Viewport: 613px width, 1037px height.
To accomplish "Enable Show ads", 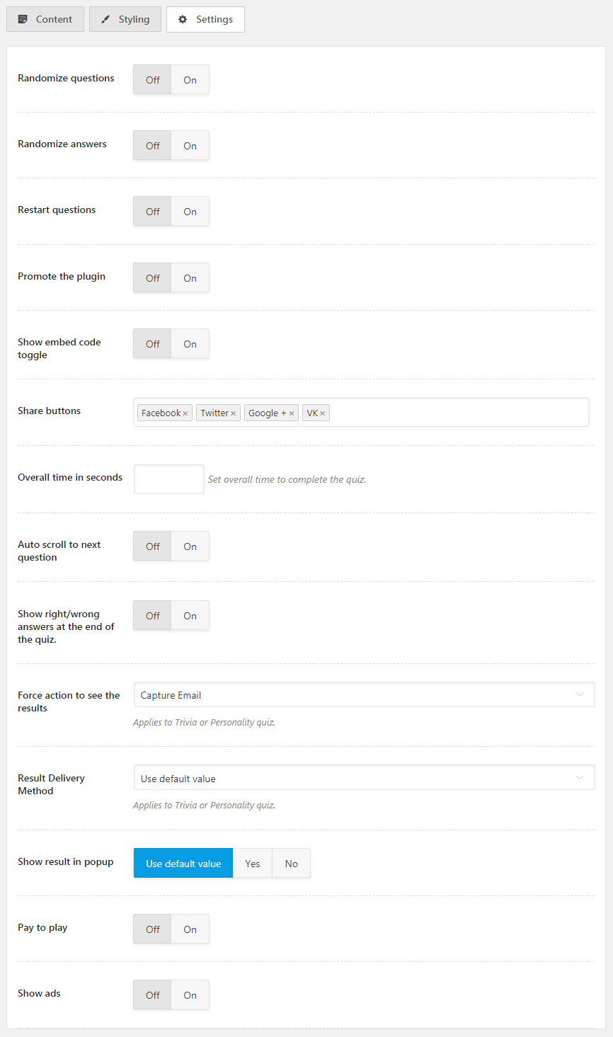I will [190, 995].
